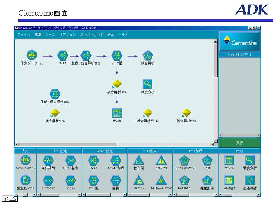Click the canvas horizontal scrollbar right arrow

coord(212,144)
